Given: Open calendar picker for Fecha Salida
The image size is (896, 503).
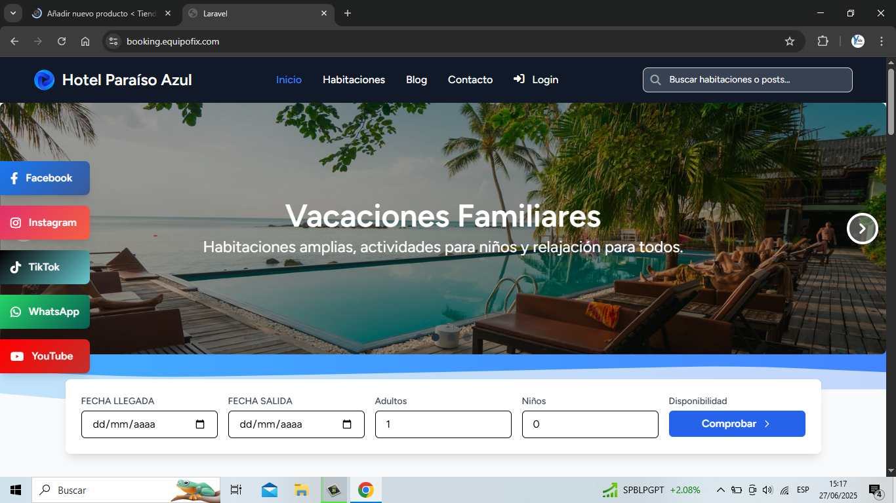Looking at the screenshot, I should pyautogui.click(x=348, y=424).
